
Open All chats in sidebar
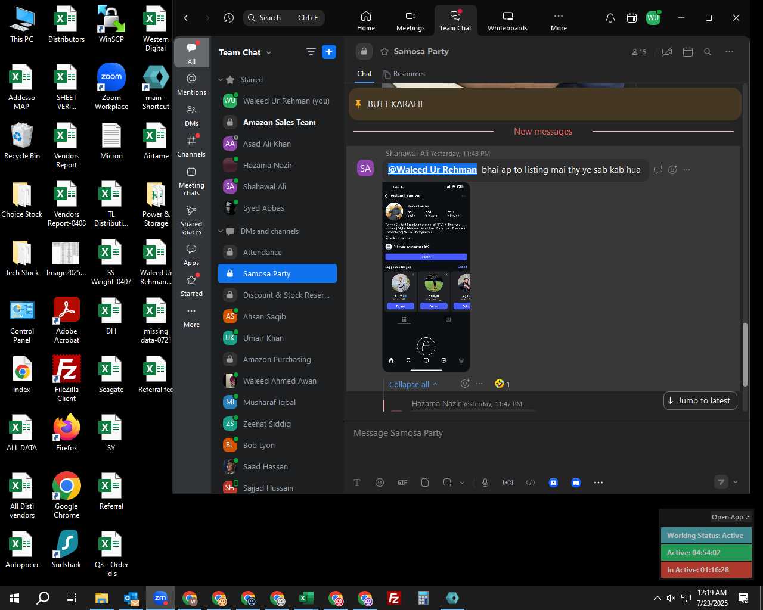click(191, 53)
